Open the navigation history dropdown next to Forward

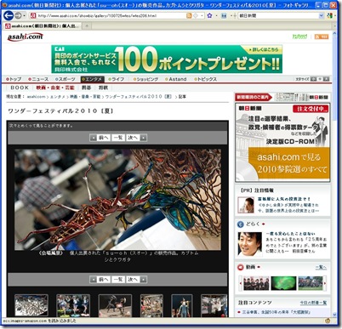pos(25,16)
